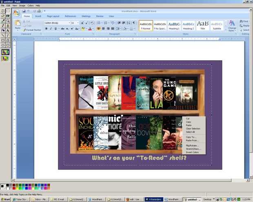Open the Paragraph dialog launcher in Word
Screen dimensions: 253x202
pos(135,34)
